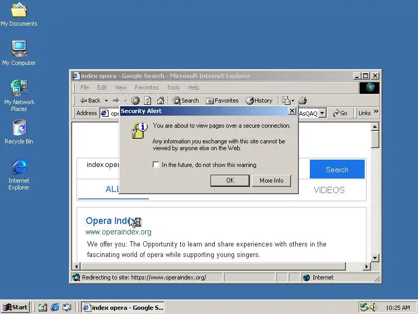This screenshot has width=418, height=314.
Task: Click the vertical scrollbar down arrow
Action: (x=375, y=257)
